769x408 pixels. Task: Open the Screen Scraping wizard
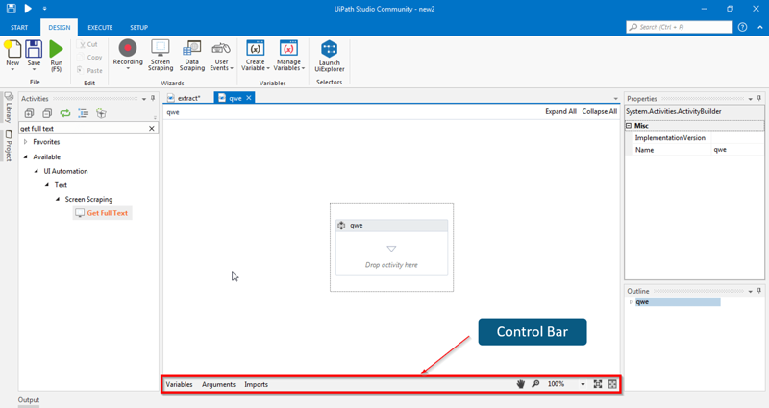[161, 55]
